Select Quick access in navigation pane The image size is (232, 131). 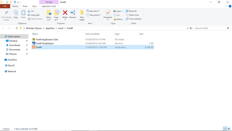click(14, 36)
